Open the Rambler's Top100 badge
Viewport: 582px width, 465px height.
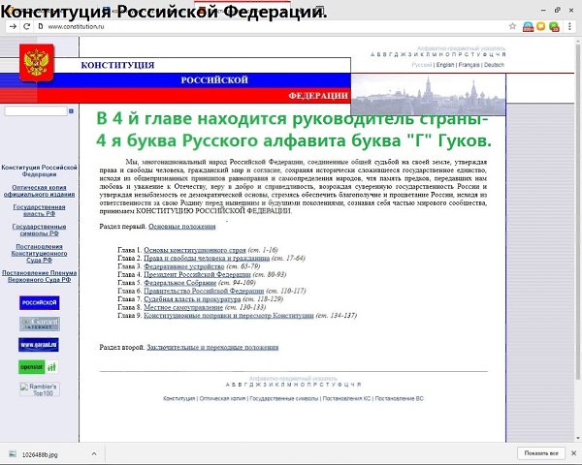click(x=38, y=388)
